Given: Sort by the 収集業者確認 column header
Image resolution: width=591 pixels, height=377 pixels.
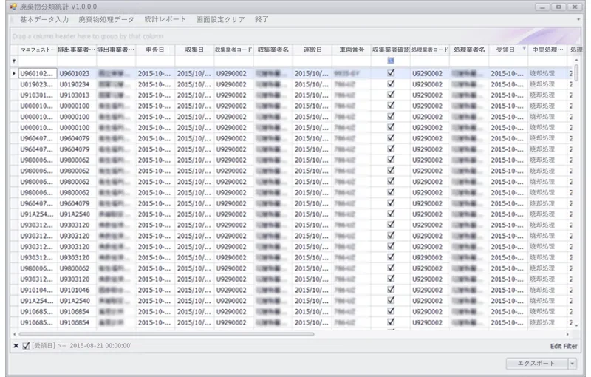Looking at the screenshot, I should [x=391, y=50].
